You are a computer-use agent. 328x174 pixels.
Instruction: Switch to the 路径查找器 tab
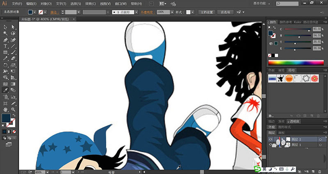point(310,22)
